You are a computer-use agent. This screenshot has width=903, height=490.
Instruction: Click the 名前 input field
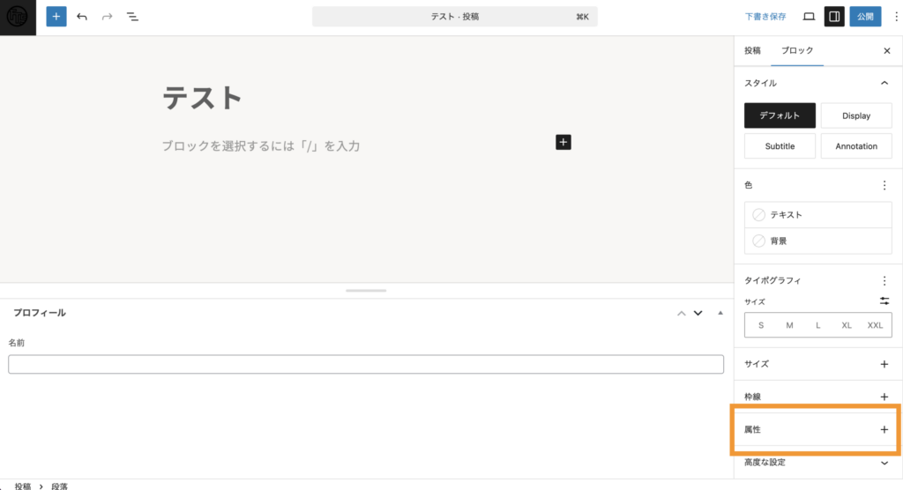[x=366, y=364]
